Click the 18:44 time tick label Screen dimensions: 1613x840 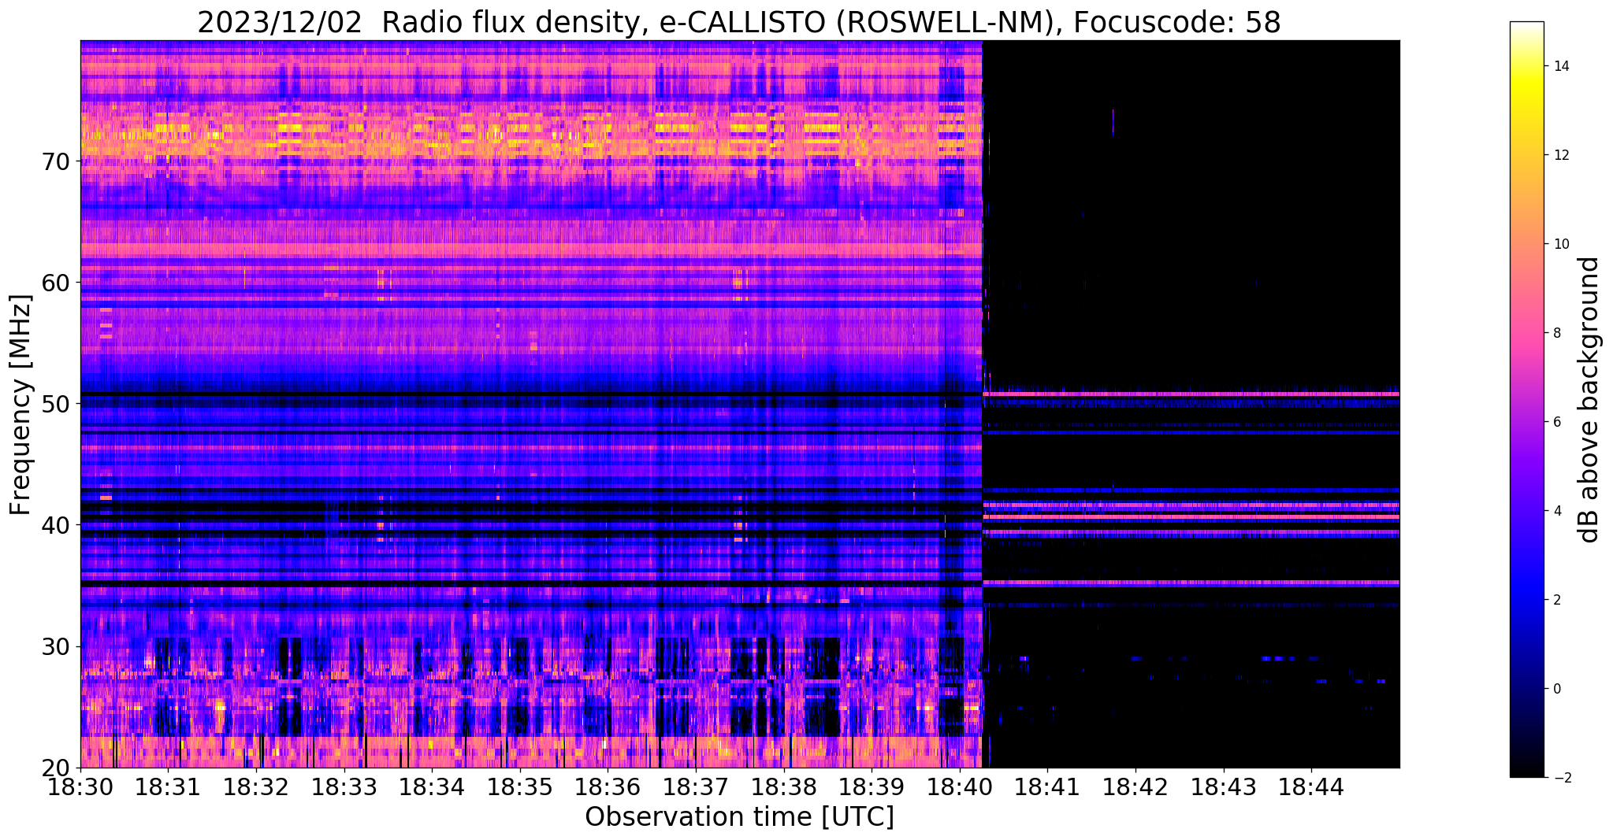click(1311, 786)
